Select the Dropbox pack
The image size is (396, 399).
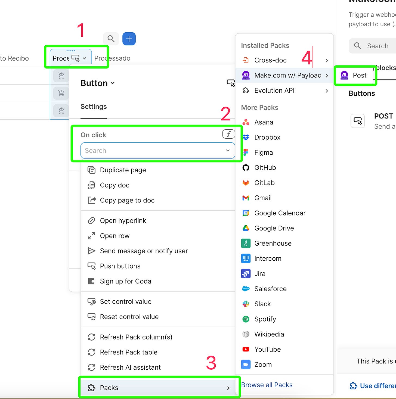(x=284, y=138)
